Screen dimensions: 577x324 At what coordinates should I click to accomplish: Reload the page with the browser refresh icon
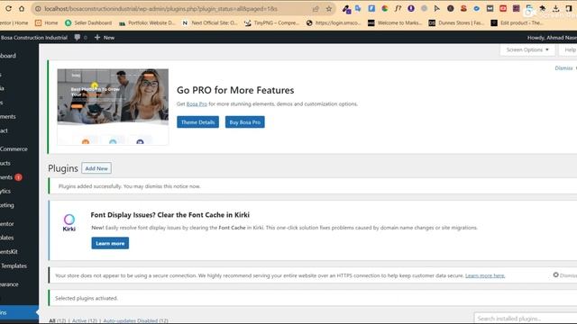click(8, 8)
